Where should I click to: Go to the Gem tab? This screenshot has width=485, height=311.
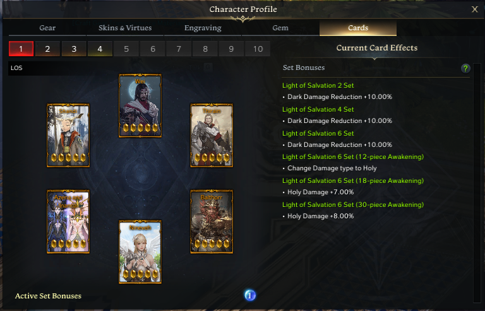coord(280,28)
